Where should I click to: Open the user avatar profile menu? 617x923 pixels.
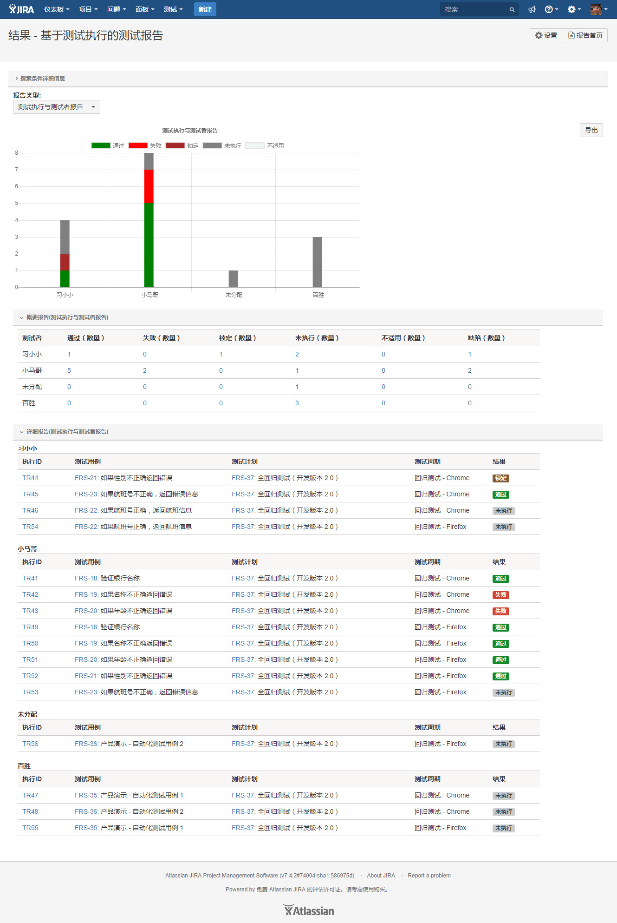(x=599, y=9)
